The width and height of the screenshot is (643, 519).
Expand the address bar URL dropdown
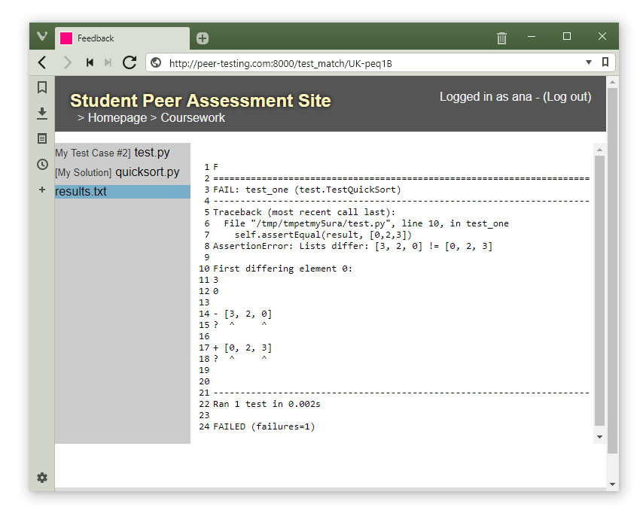coord(589,62)
